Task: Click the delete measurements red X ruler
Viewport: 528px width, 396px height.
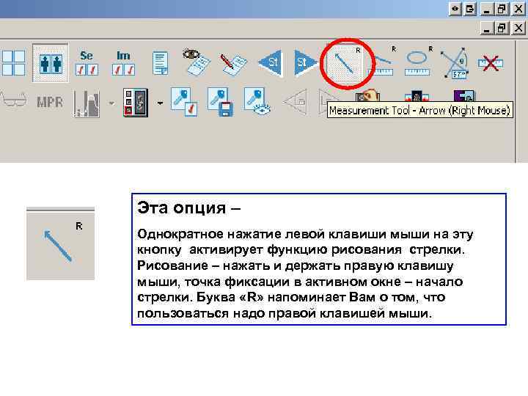Action: click(x=491, y=63)
